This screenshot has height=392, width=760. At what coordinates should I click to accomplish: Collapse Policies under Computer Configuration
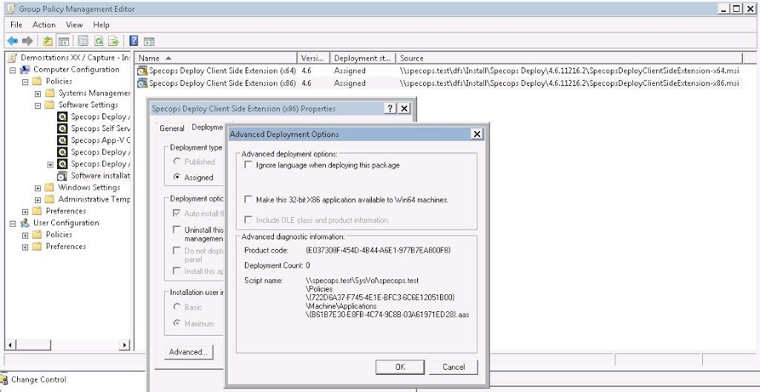(x=25, y=82)
